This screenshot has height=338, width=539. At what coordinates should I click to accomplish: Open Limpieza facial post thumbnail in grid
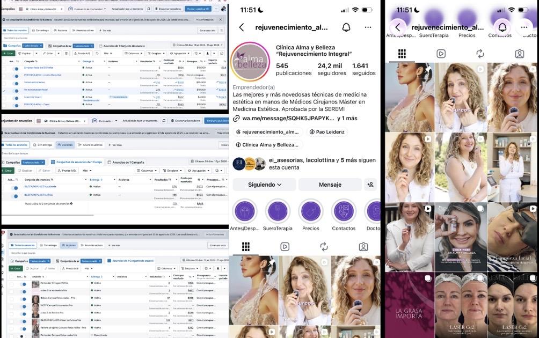(x=512, y=237)
